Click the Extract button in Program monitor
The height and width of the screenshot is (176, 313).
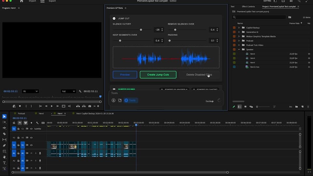tap(84, 106)
